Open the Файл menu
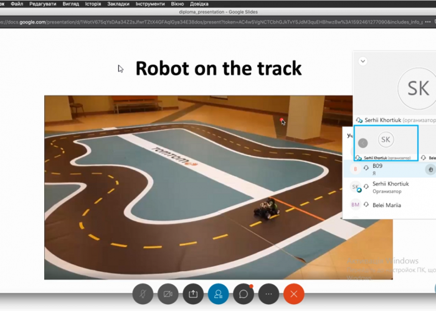436x311 pixels. (x=17, y=4)
